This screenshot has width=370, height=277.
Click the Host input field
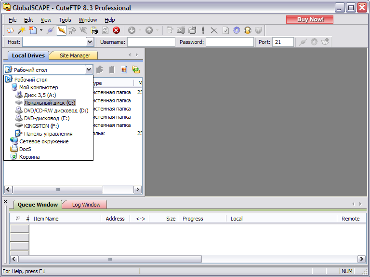(x=54, y=42)
